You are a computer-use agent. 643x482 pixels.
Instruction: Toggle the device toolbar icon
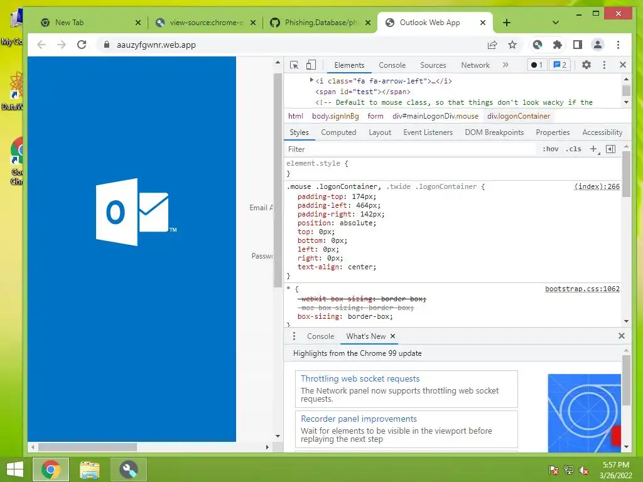311,65
